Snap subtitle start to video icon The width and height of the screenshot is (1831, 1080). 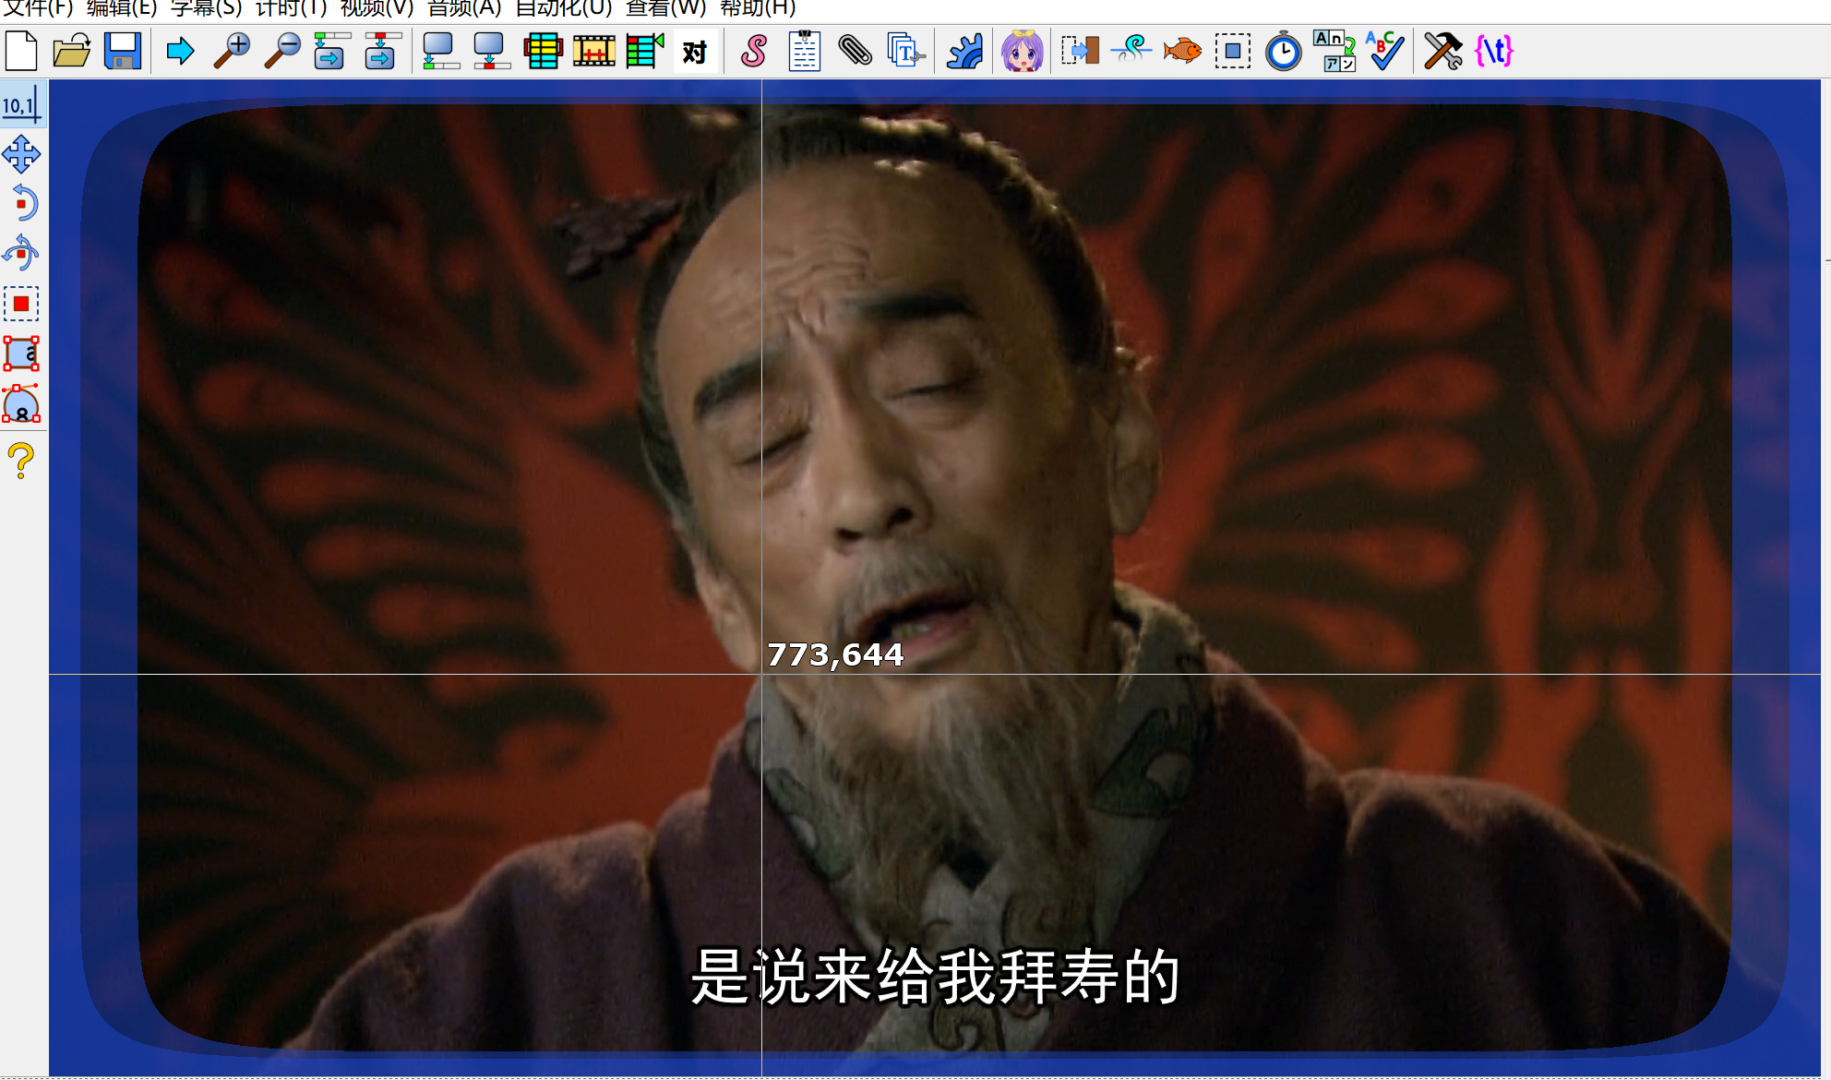[441, 51]
